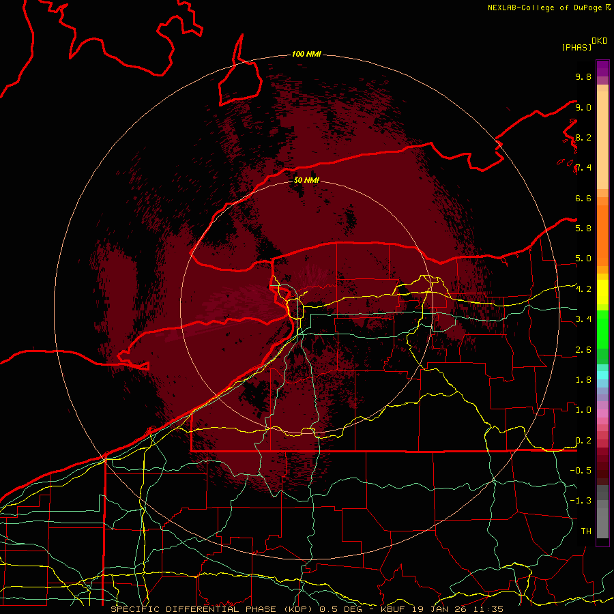Click the -0.5 legend value
Viewport: 614px width, 614px height.
(x=581, y=471)
